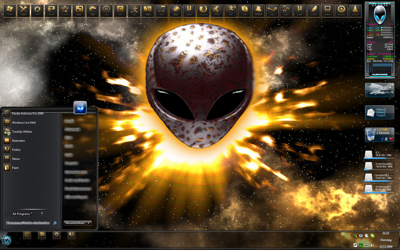Open the Computer link in start menu
Screen dimensions: 400x250
coord(72,163)
